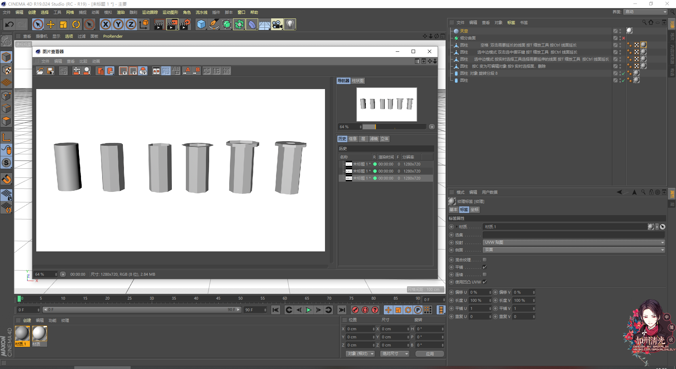The width and height of the screenshot is (676, 369).
Task: Select the Scale tool icon
Action: pos(63,24)
